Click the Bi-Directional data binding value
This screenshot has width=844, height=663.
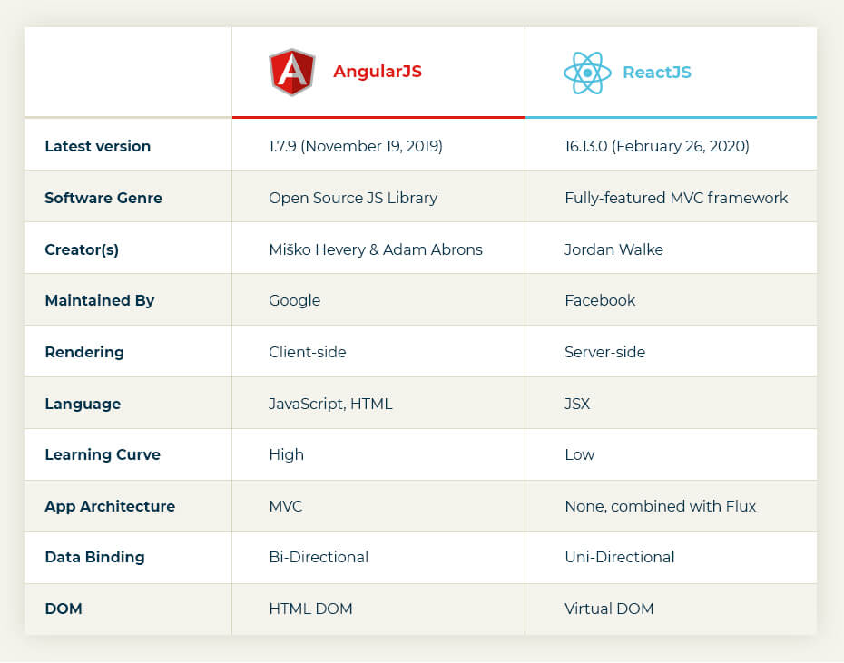coord(319,557)
